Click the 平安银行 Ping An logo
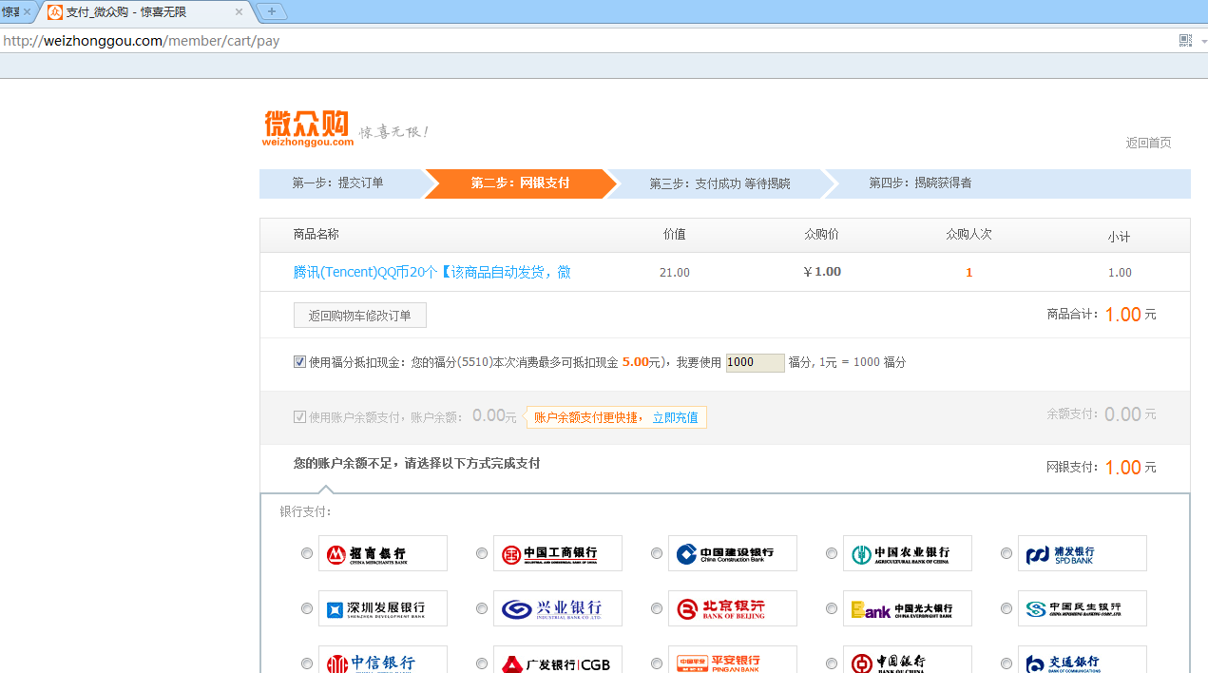The image size is (1208, 673). (733, 660)
